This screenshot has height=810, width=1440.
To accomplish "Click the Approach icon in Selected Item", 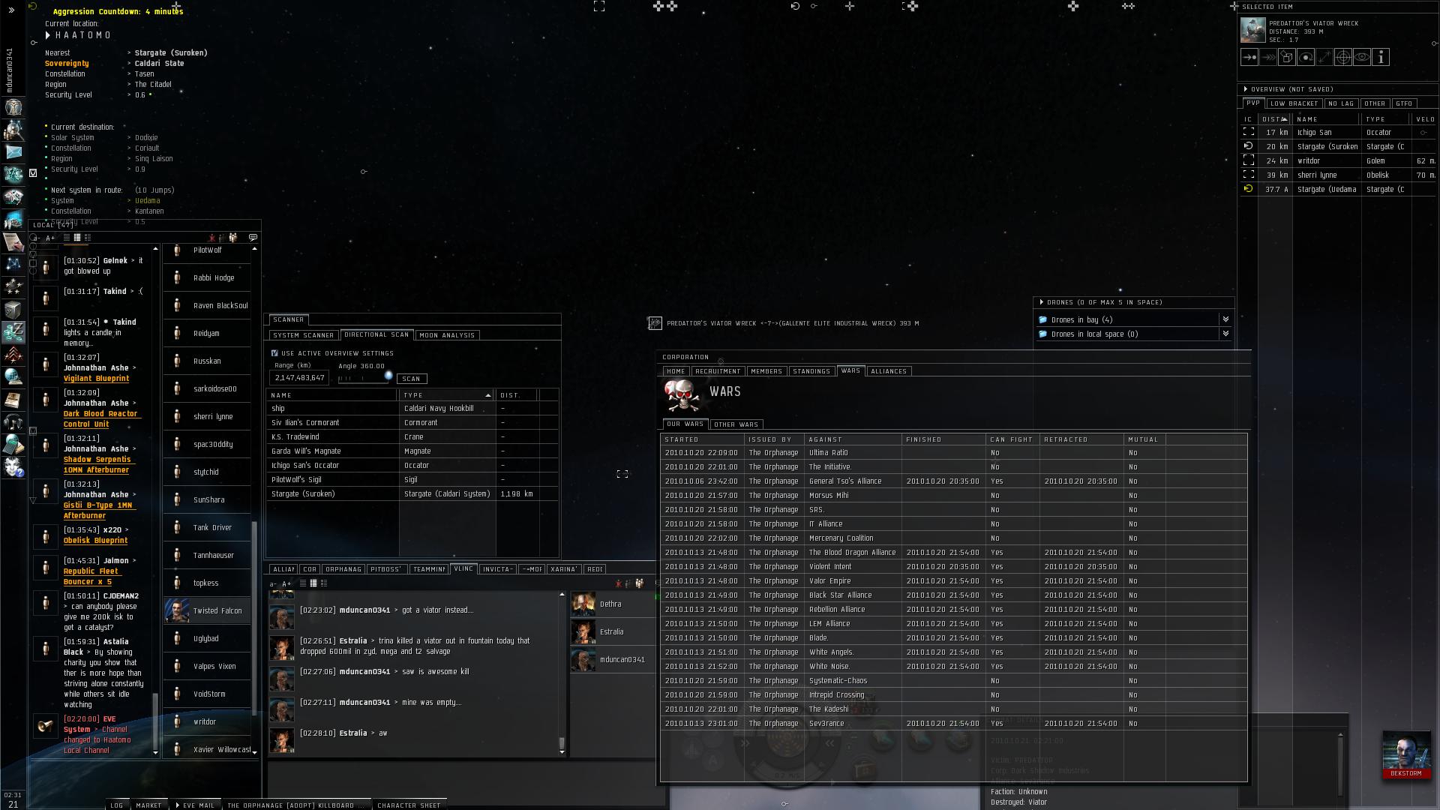I will pos(1249,57).
